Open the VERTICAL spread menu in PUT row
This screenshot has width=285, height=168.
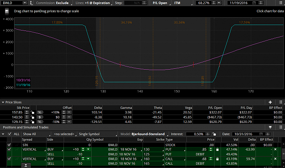point(34,149)
